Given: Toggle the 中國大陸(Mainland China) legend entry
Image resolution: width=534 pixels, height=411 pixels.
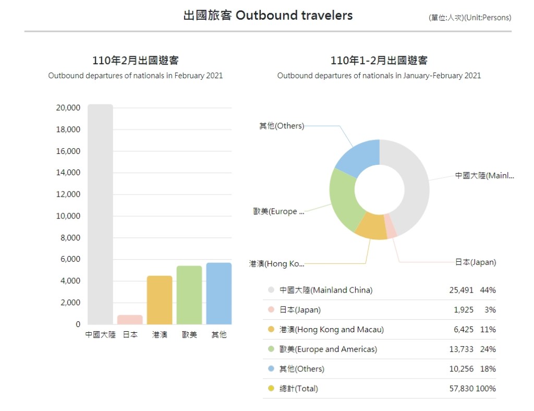Looking at the screenshot, I should click(326, 290).
